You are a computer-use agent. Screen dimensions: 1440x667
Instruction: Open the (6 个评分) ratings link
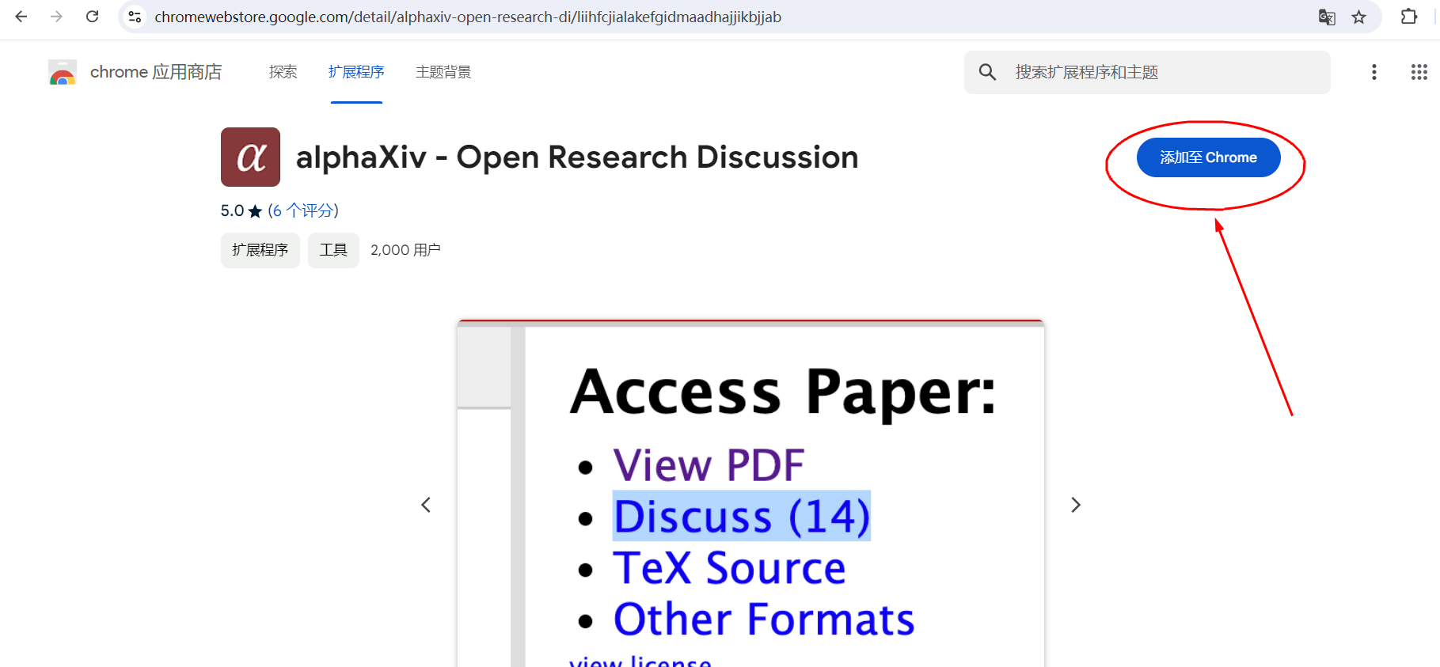[303, 210]
